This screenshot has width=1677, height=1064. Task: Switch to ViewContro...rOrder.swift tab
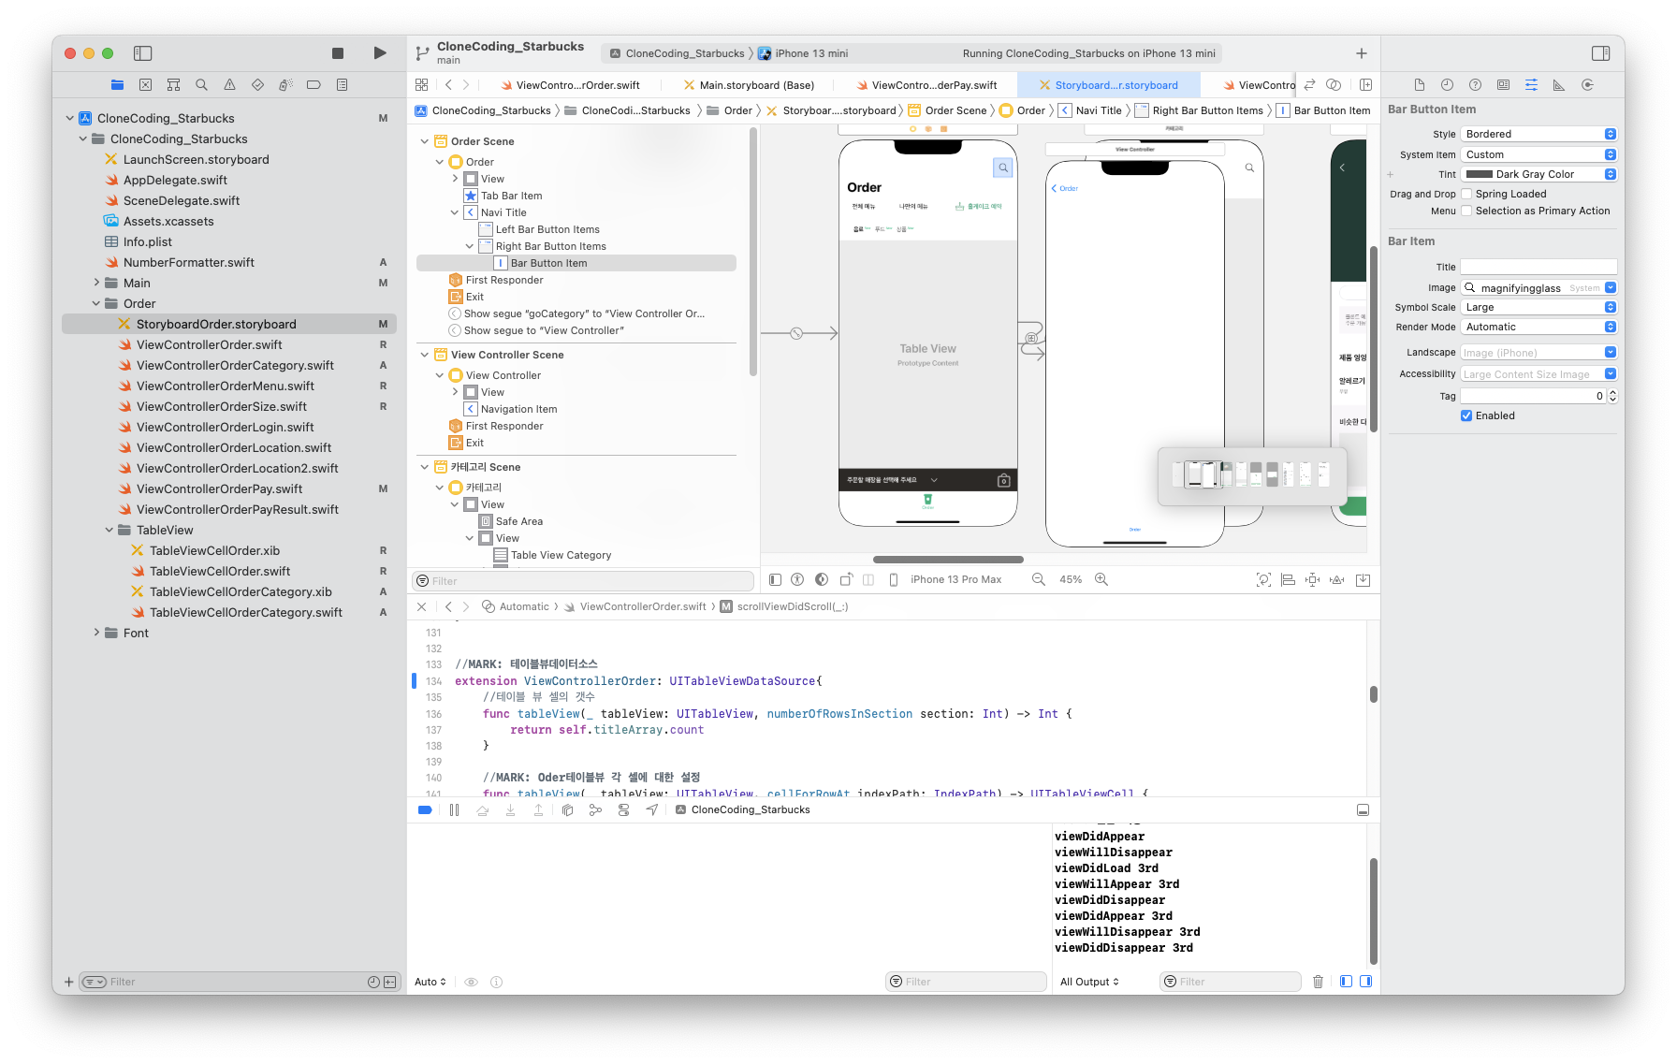point(570,85)
